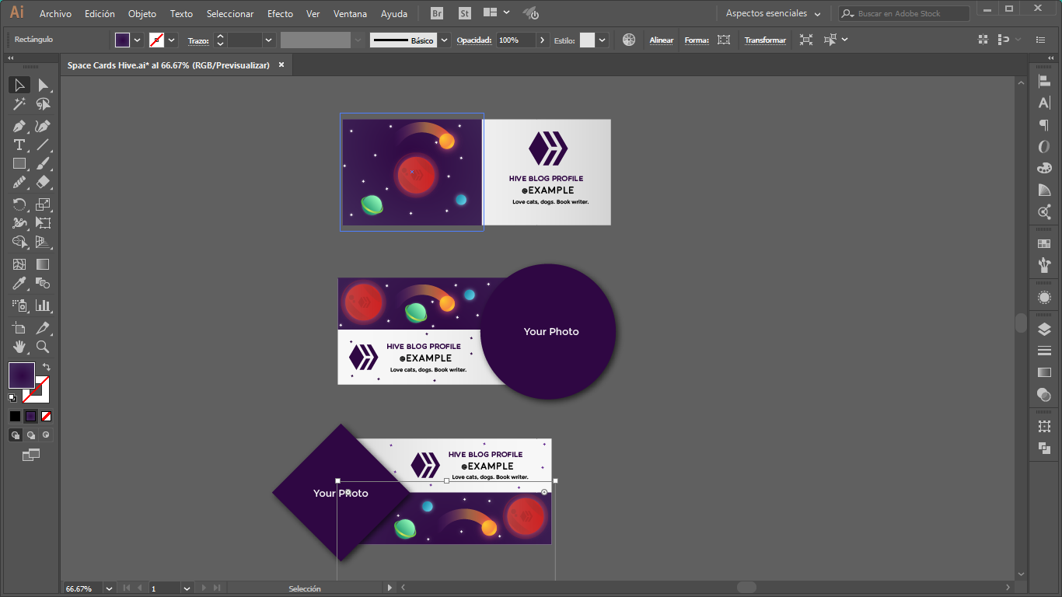Select the Hand tool
The image size is (1062, 597).
coord(19,347)
